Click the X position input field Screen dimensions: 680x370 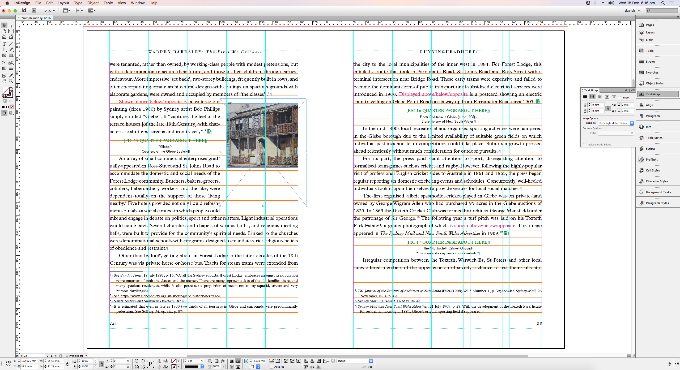pyautogui.click(x=29, y=361)
